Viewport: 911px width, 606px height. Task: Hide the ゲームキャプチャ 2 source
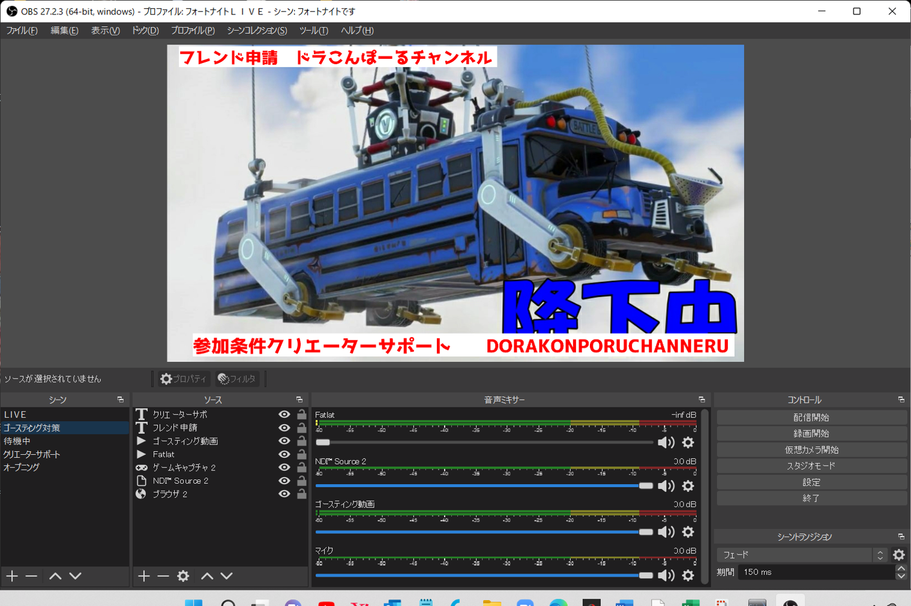point(284,467)
